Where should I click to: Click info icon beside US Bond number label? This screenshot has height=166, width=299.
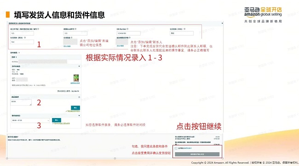click(x=76, y=29)
